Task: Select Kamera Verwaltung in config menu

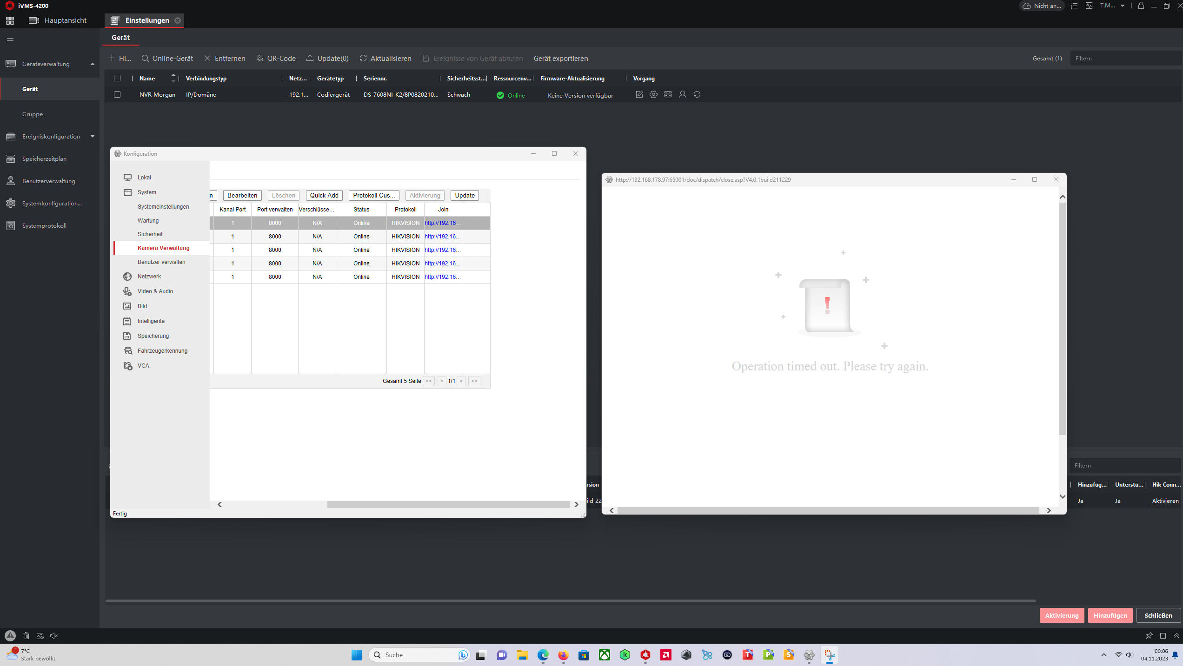Action: tap(163, 248)
